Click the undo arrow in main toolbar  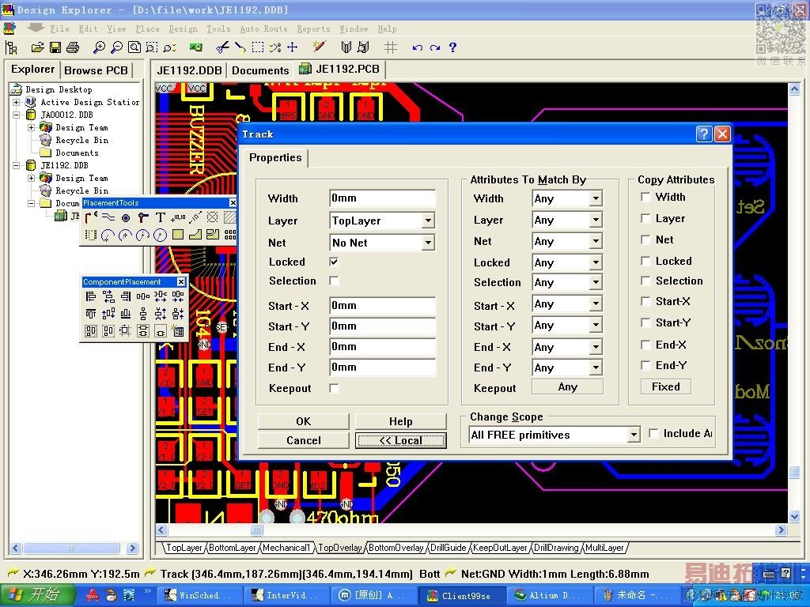[418, 47]
